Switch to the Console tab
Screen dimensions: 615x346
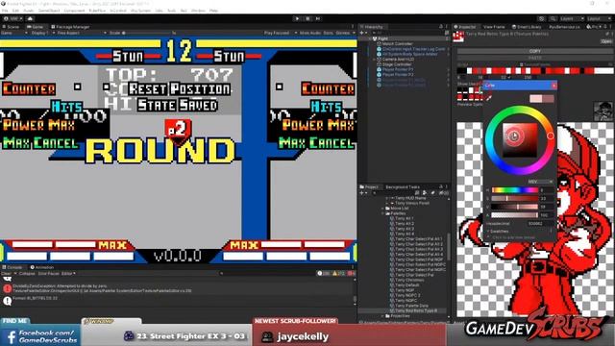pyautogui.click(x=12, y=267)
